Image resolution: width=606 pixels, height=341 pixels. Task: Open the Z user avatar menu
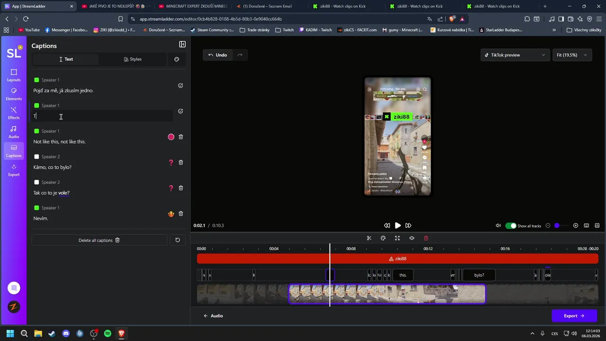coord(14,307)
